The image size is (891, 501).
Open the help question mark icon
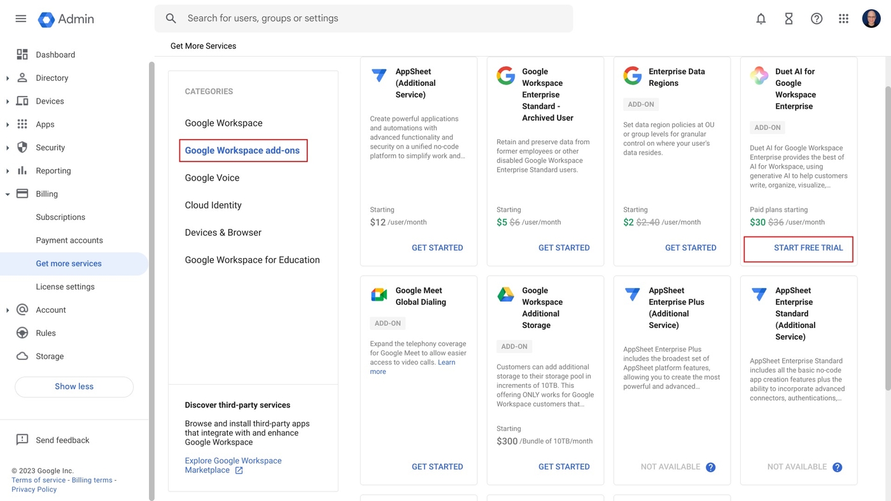pyautogui.click(x=817, y=18)
